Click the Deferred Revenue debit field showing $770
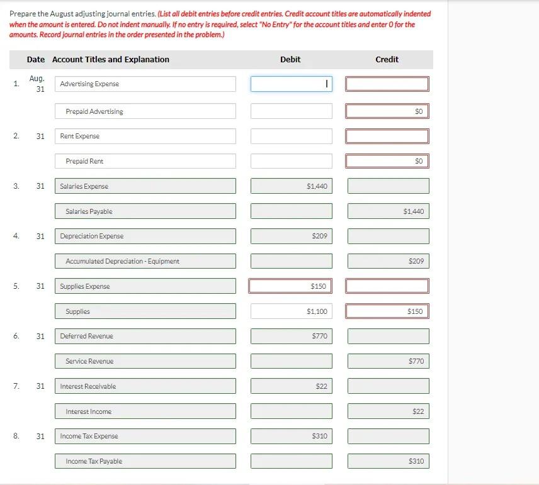Viewport: 539px width, 485px height. pos(291,336)
